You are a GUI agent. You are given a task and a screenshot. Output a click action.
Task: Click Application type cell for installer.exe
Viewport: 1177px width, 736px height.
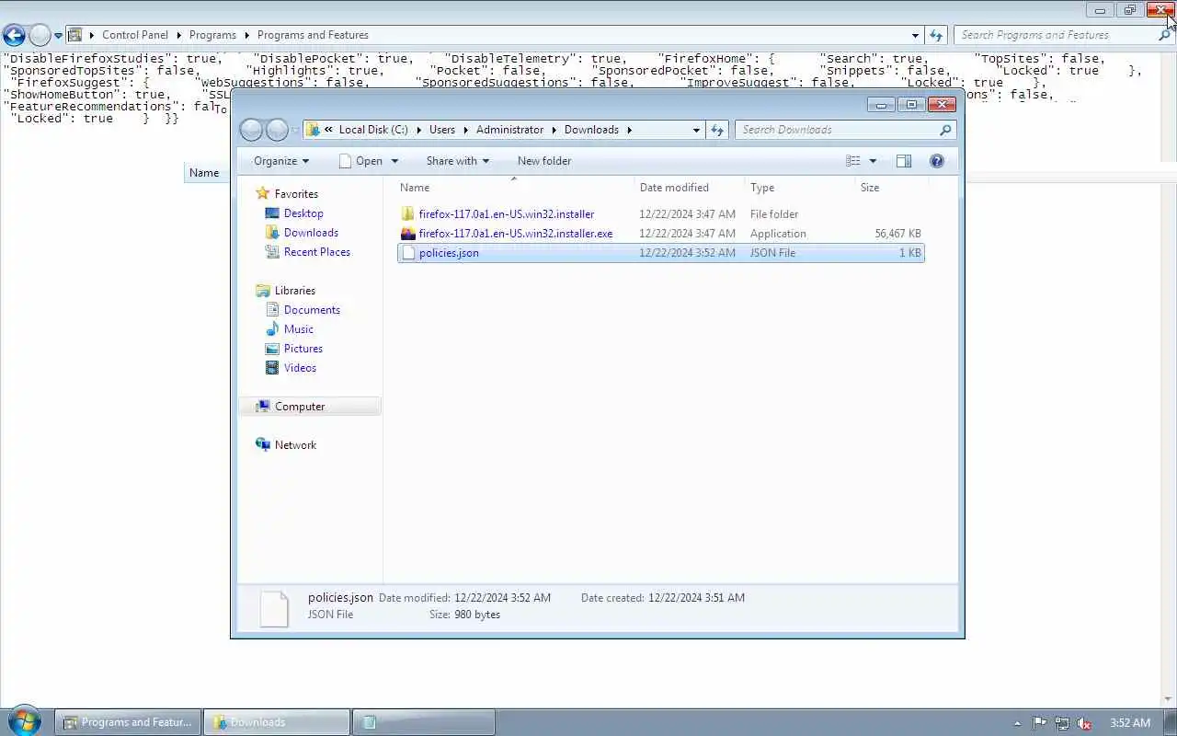(x=778, y=234)
